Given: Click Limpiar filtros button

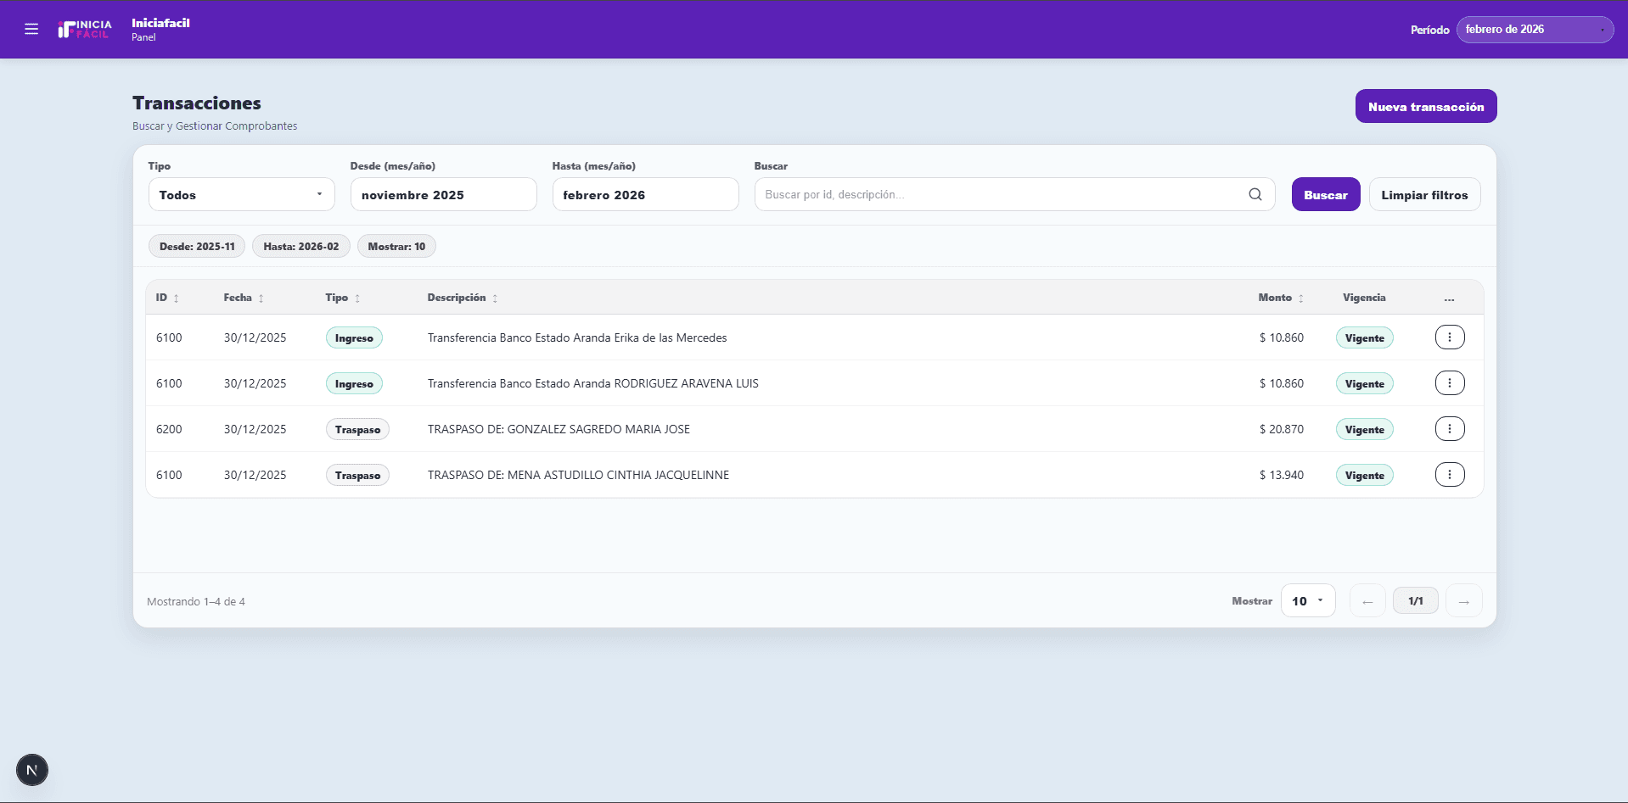Looking at the screenshot, I should point(1423,194).
